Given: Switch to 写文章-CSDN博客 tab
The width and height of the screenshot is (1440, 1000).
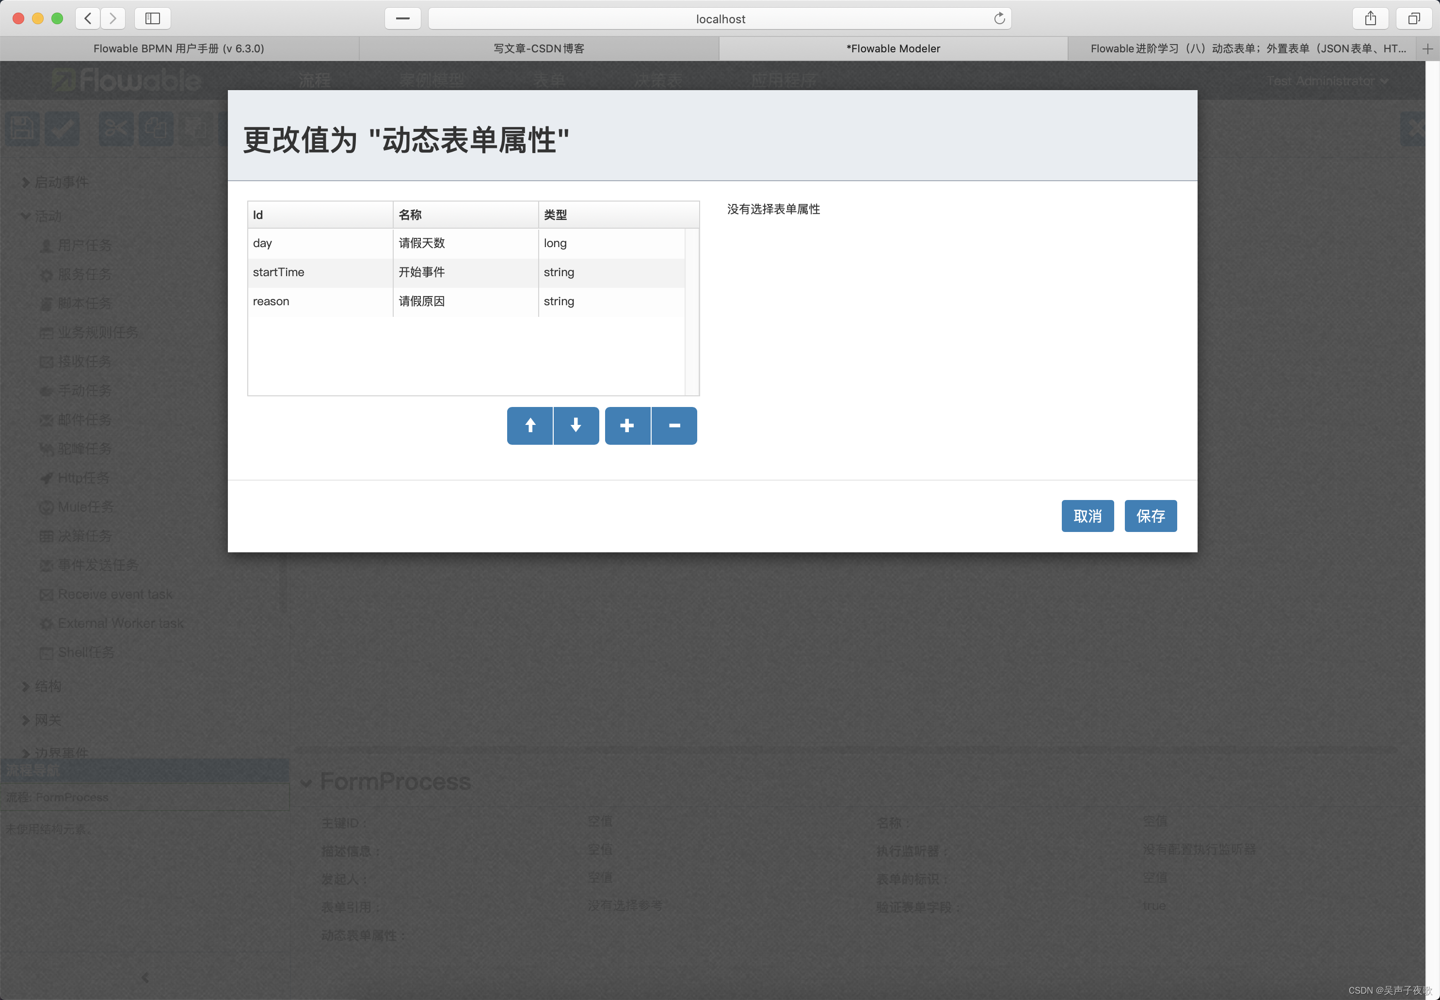Looking at the screenshot, I should (539, 49).
